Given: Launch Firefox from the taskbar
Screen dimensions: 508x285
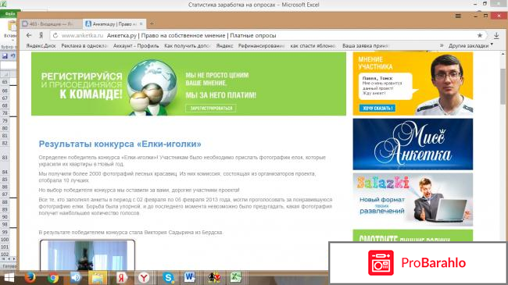Looking at the screenshot, I should [x=30, y=278].
